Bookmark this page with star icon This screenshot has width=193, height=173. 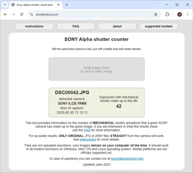pyautogui.click(x=156, y=14)
